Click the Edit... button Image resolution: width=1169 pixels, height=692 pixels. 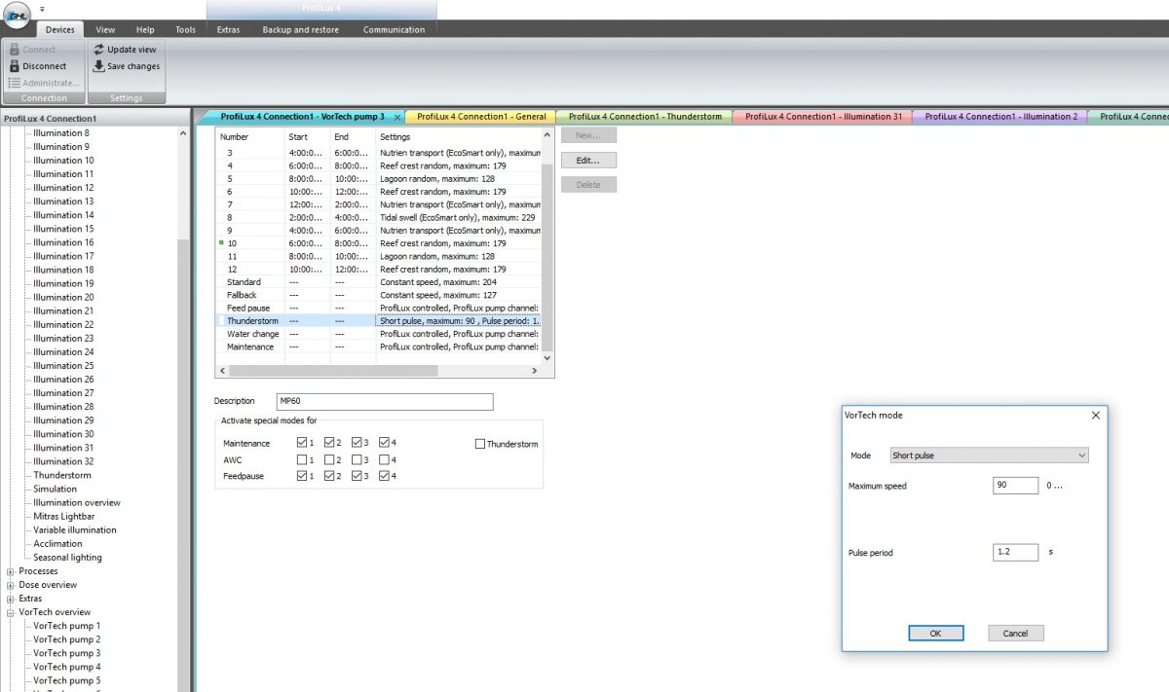[x=588, y=161]
